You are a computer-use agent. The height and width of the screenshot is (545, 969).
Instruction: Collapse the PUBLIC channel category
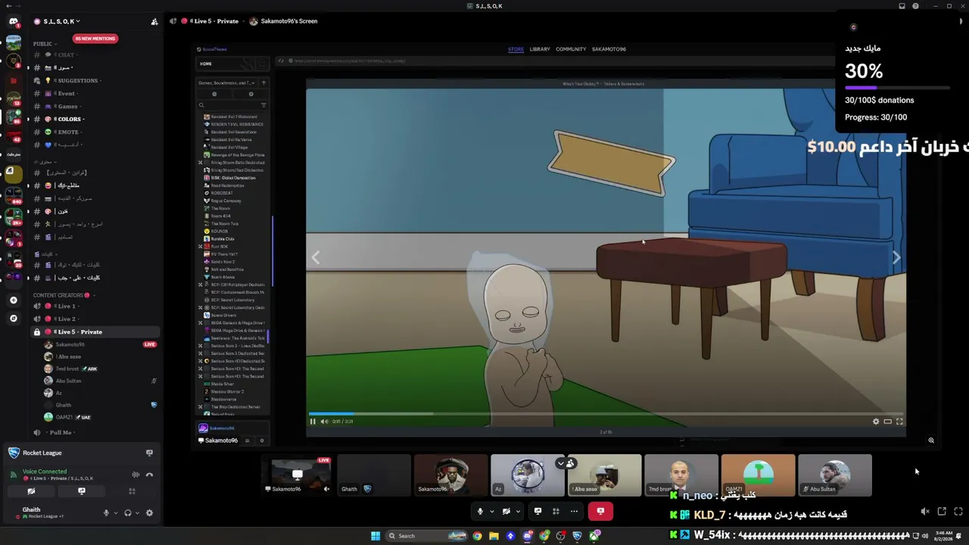pyautogui.click(x=45, y=44)
